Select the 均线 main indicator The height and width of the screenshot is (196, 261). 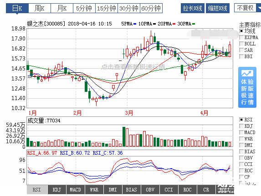(x=241, y=31)
